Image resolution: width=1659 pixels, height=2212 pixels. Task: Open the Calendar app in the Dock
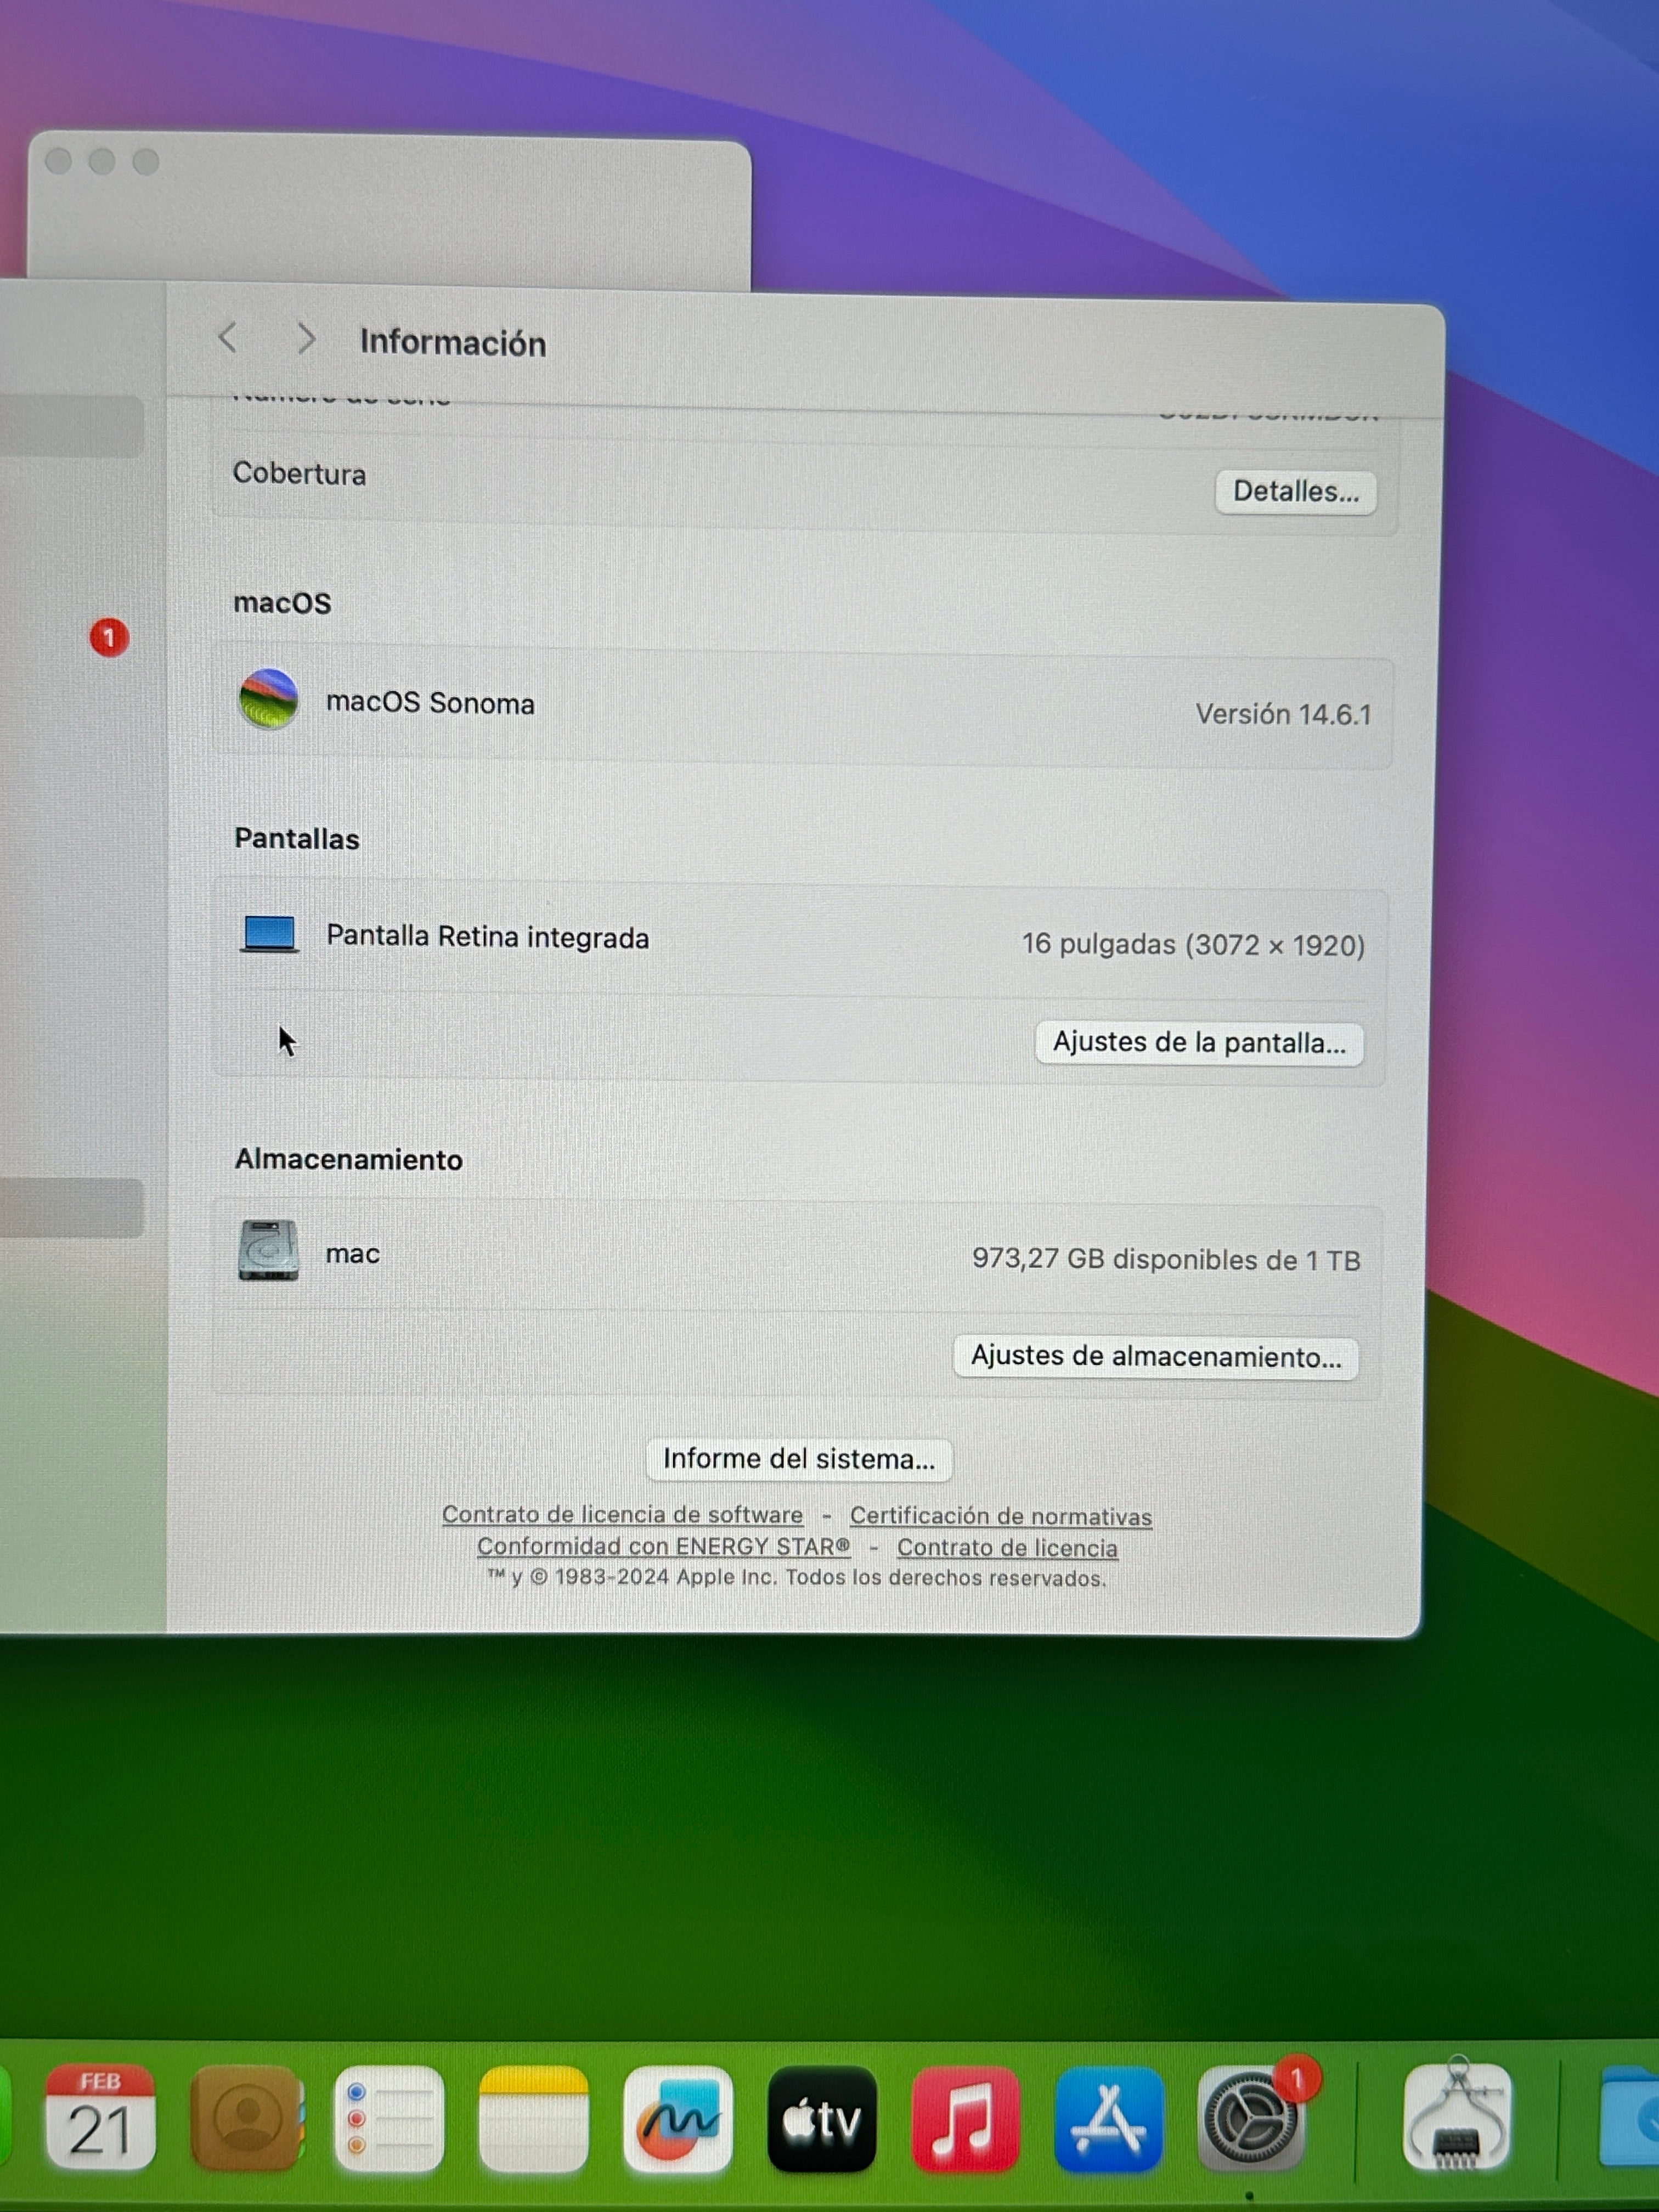[100, 2116]
